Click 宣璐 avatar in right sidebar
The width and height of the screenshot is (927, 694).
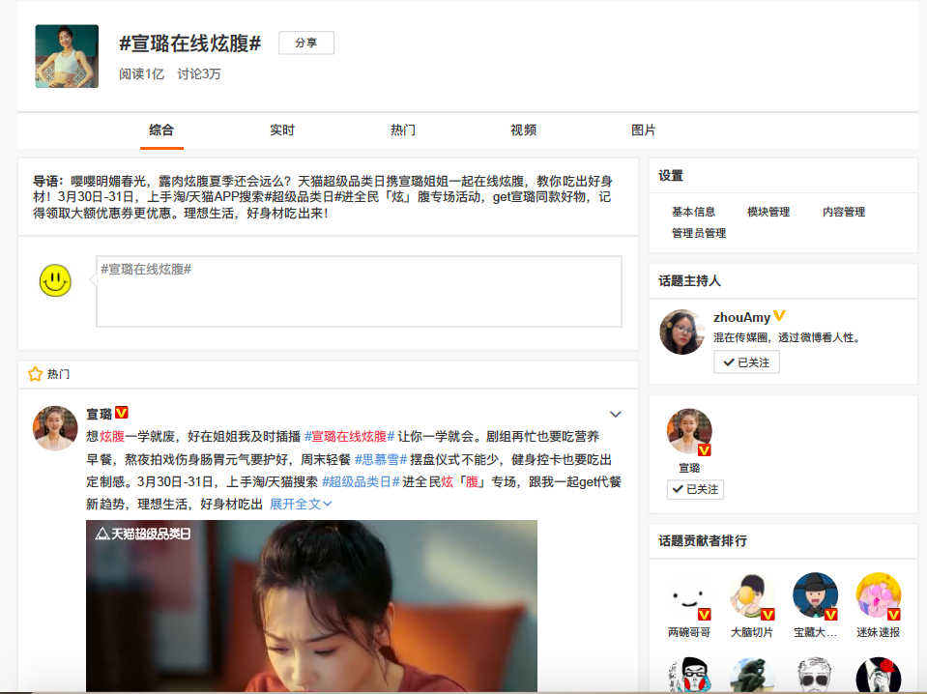689,431
